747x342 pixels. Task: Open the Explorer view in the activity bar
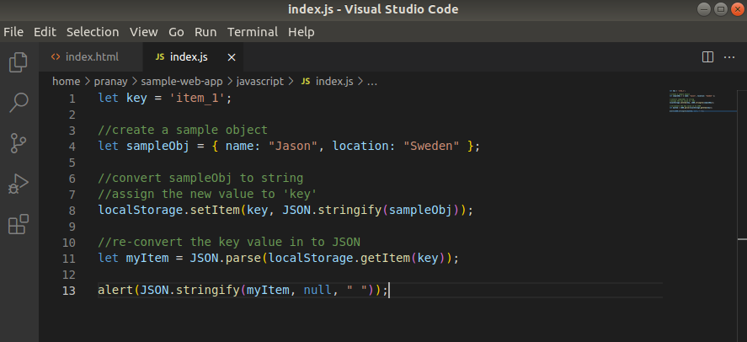tap(19, 62)
